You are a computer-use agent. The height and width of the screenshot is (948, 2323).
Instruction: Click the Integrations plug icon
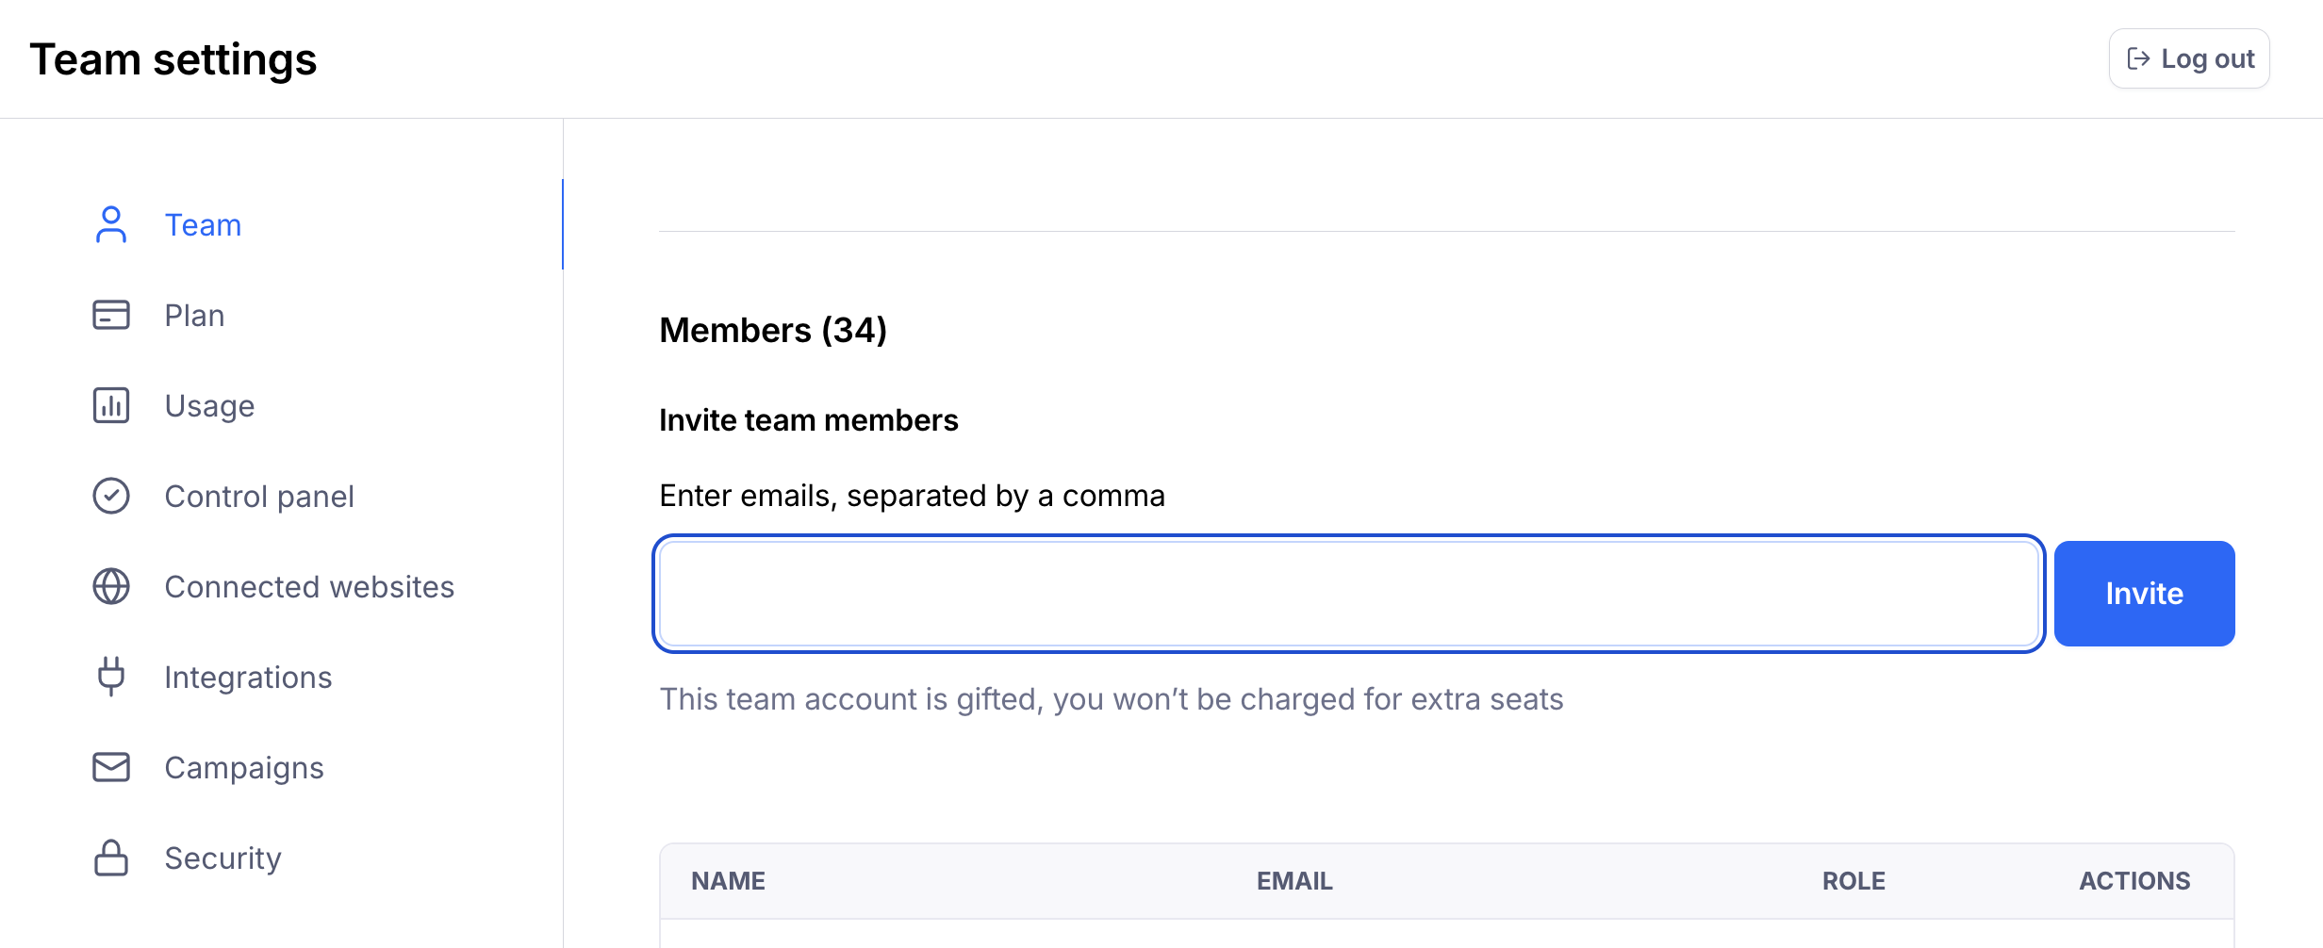coord(111,677)
